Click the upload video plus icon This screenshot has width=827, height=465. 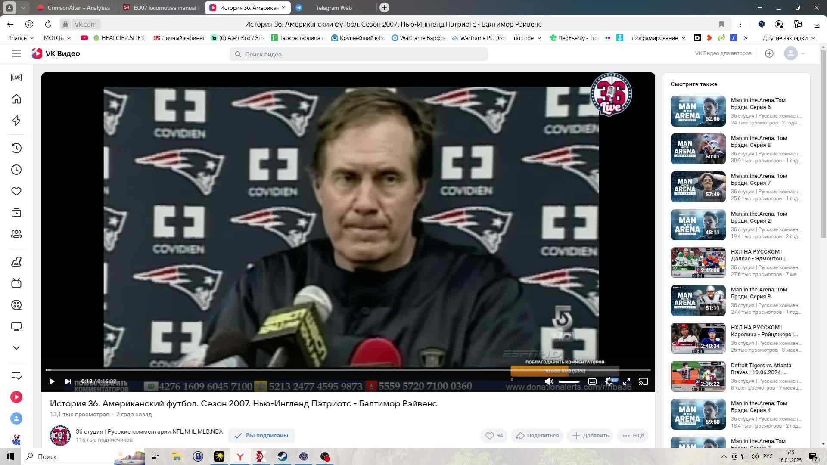point(769,53)
